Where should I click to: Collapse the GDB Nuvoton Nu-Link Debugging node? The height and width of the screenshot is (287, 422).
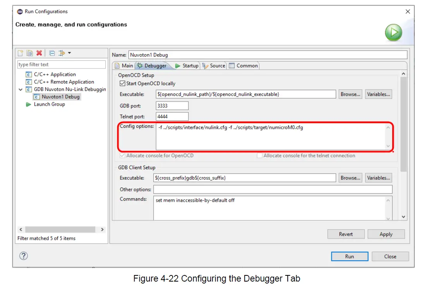21,89
